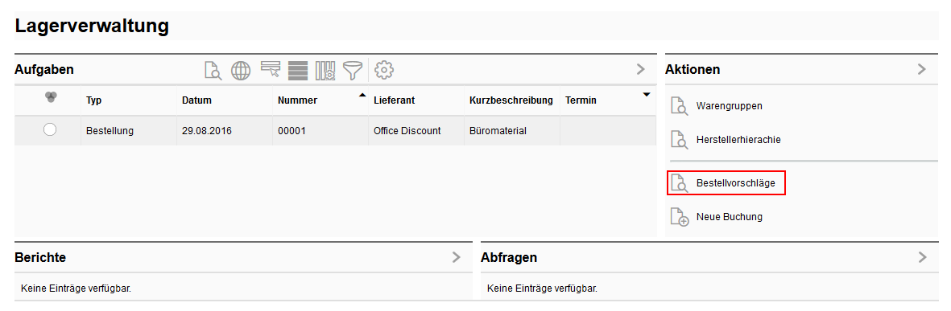
Task: Click the Herstellerhierachie document icon
Action: (680, 139)
